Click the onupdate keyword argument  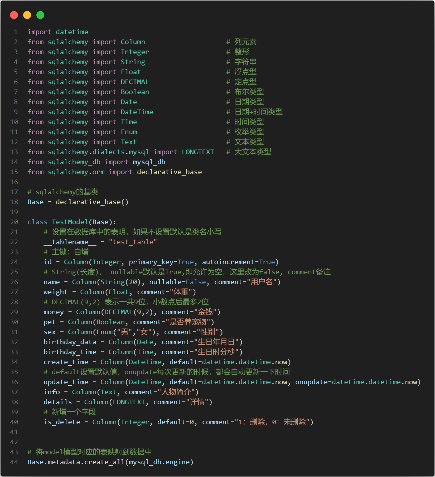311,382
